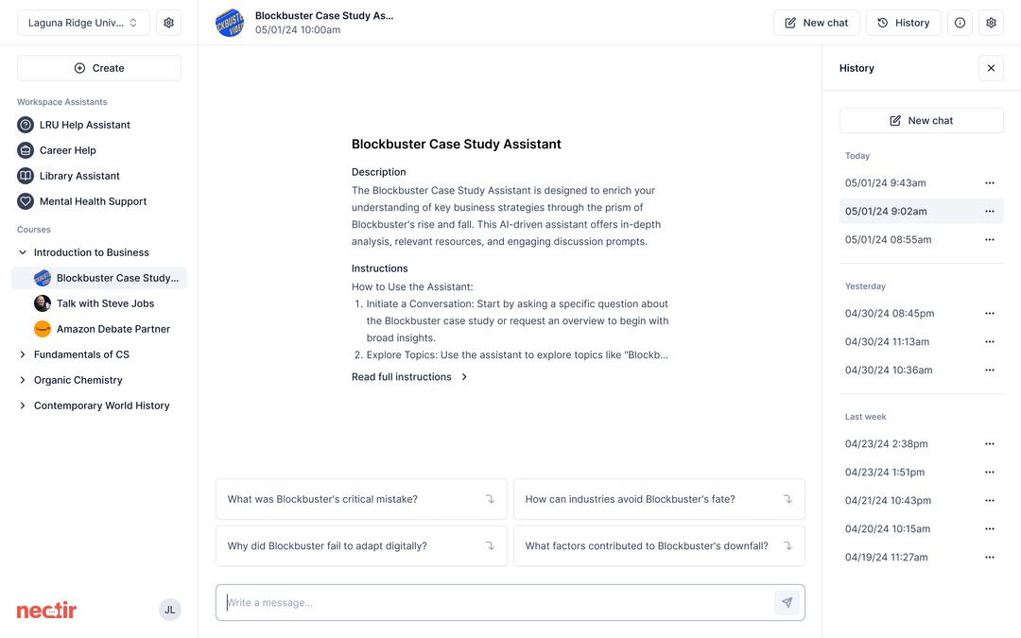Click the Amazon Debate Partner icon

[x=43, y=328]
